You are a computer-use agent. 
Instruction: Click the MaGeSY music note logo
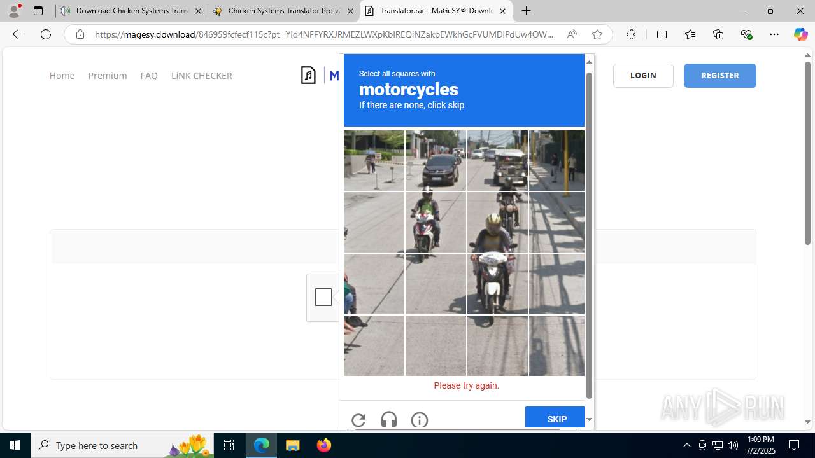[x=308, y=75]
